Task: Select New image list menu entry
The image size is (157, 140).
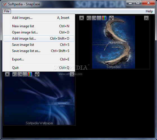Action: (39, 26)
